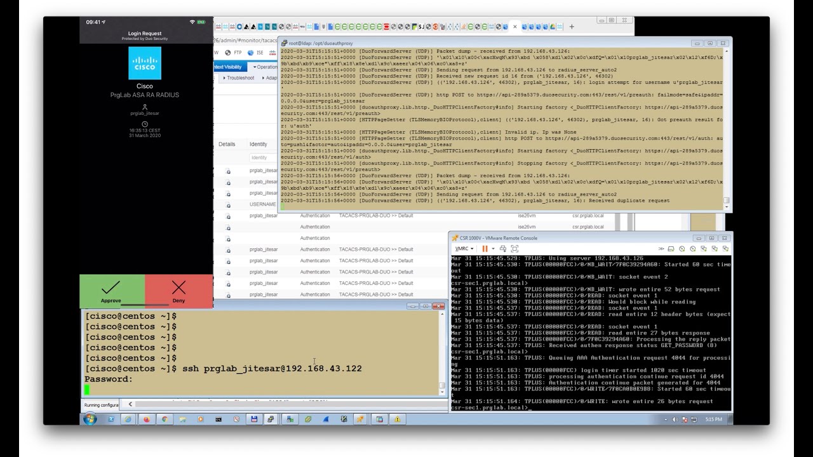
Task: Click the Details column header
Action: point(227,144)
